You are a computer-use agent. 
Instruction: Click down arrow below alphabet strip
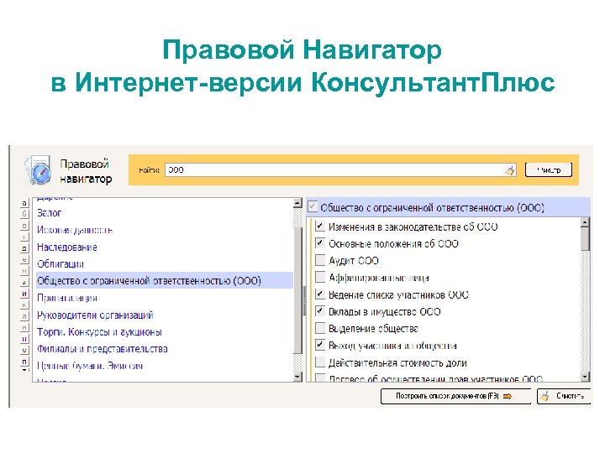24,369
